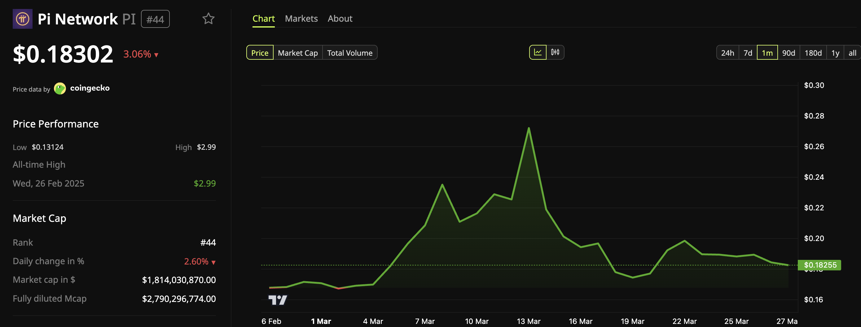Click the 22 Mar date axis label
861x327 pixels.
684,321
